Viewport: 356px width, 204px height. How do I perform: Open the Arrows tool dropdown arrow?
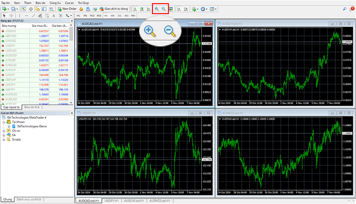click(71, 16)
